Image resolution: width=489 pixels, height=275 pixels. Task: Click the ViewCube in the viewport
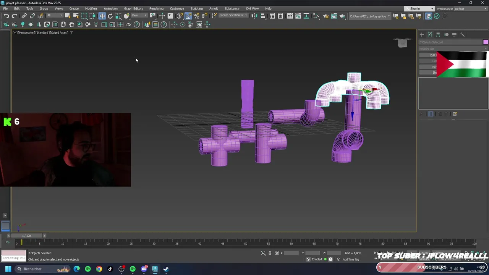pyautogui.click(x=402, y=43)
